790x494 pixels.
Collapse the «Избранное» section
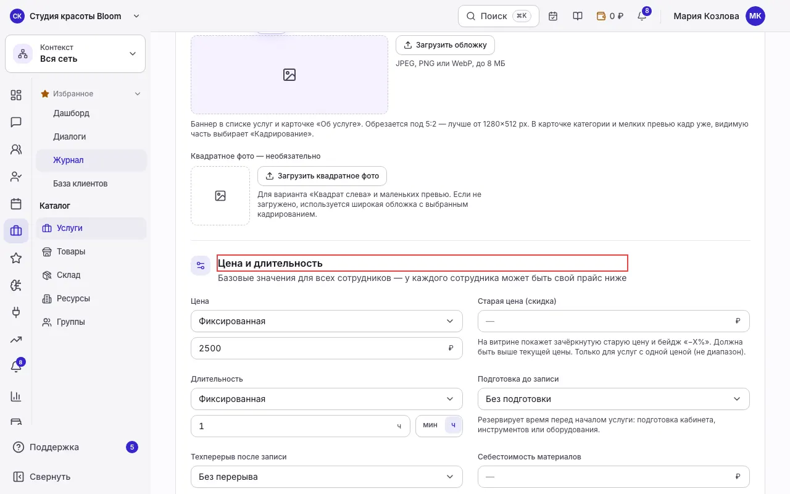pyautogui.click(x=91, y=94)
